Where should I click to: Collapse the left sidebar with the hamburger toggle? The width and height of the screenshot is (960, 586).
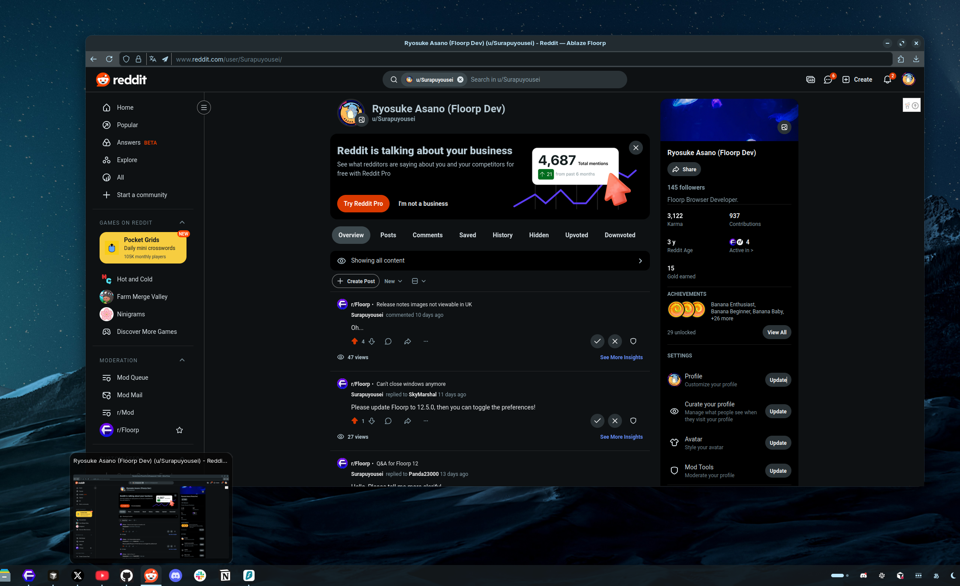[x=204, y=107]
